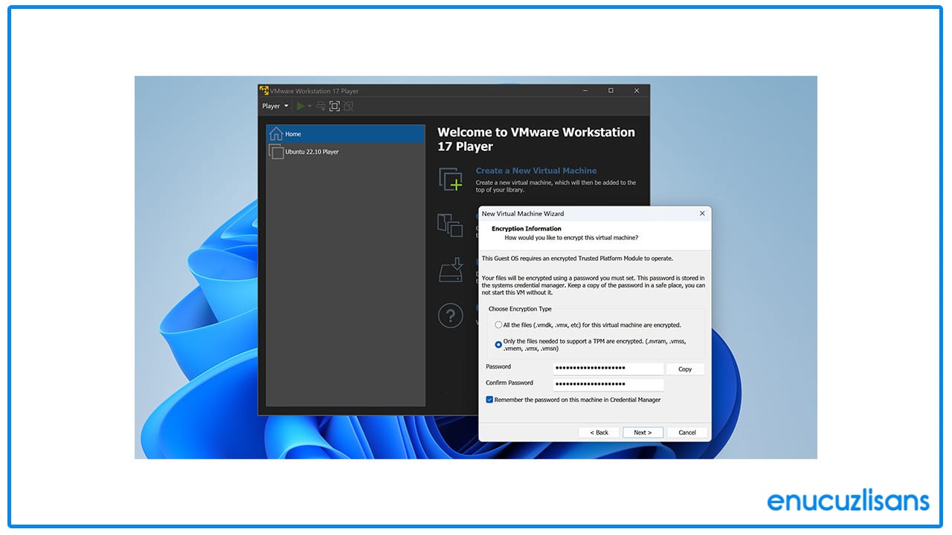The width and height of the screenshot is (952, 535).
Task: Expand the power options dropdown arrow
Action: coord(309,106)
